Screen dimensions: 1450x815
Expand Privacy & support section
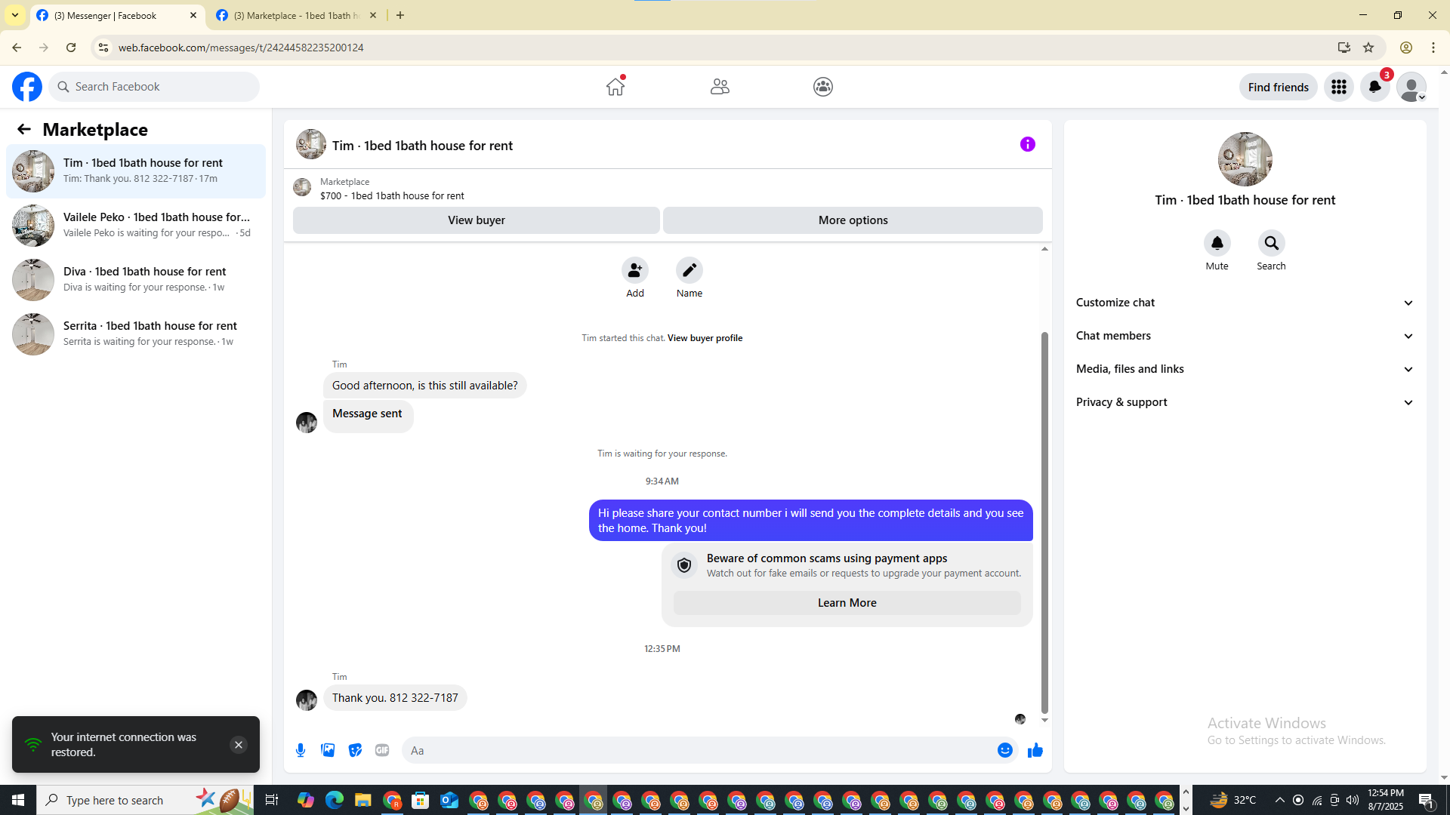(x=1245, y=402)
